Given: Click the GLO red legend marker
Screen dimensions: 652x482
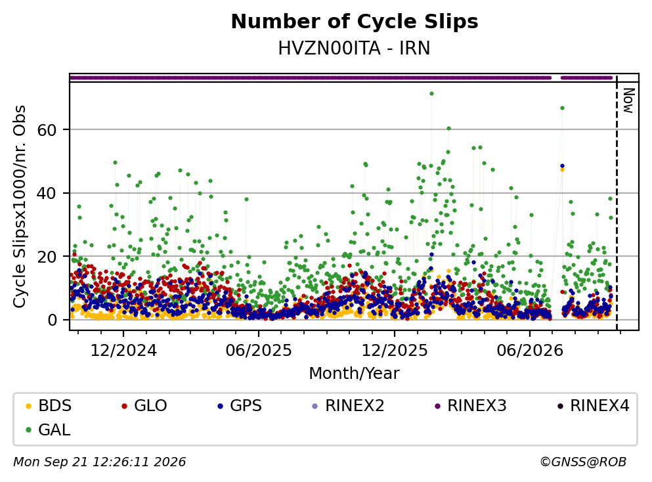Looking at the screenshot, I should coord(124,406).
